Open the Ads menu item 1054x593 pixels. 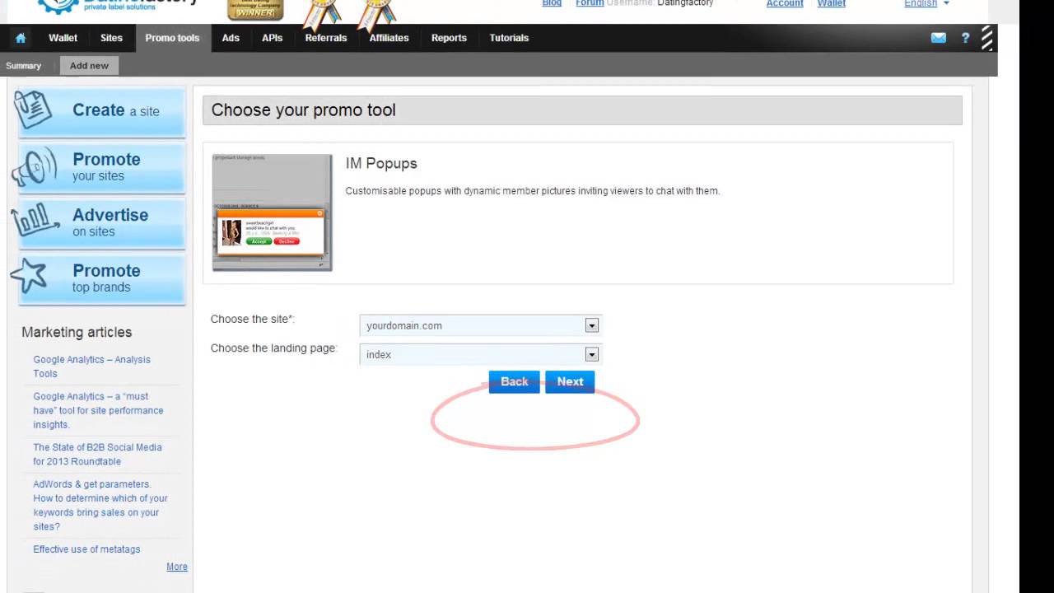[x=231, y=38]
